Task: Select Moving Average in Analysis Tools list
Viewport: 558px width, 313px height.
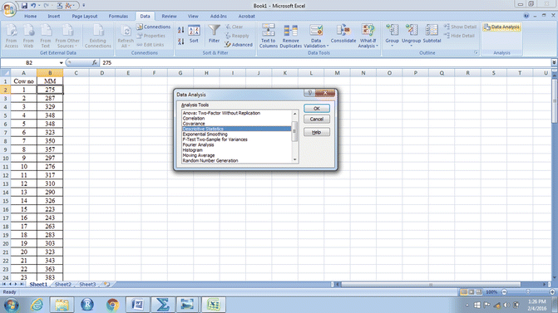Action: [236, 155]
